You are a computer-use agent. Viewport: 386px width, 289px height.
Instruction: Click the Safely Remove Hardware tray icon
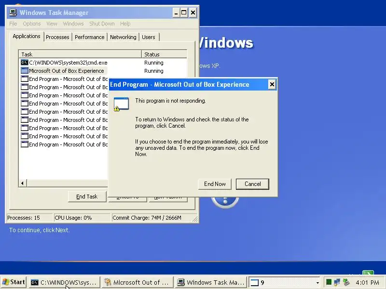(x=346, y=282)
